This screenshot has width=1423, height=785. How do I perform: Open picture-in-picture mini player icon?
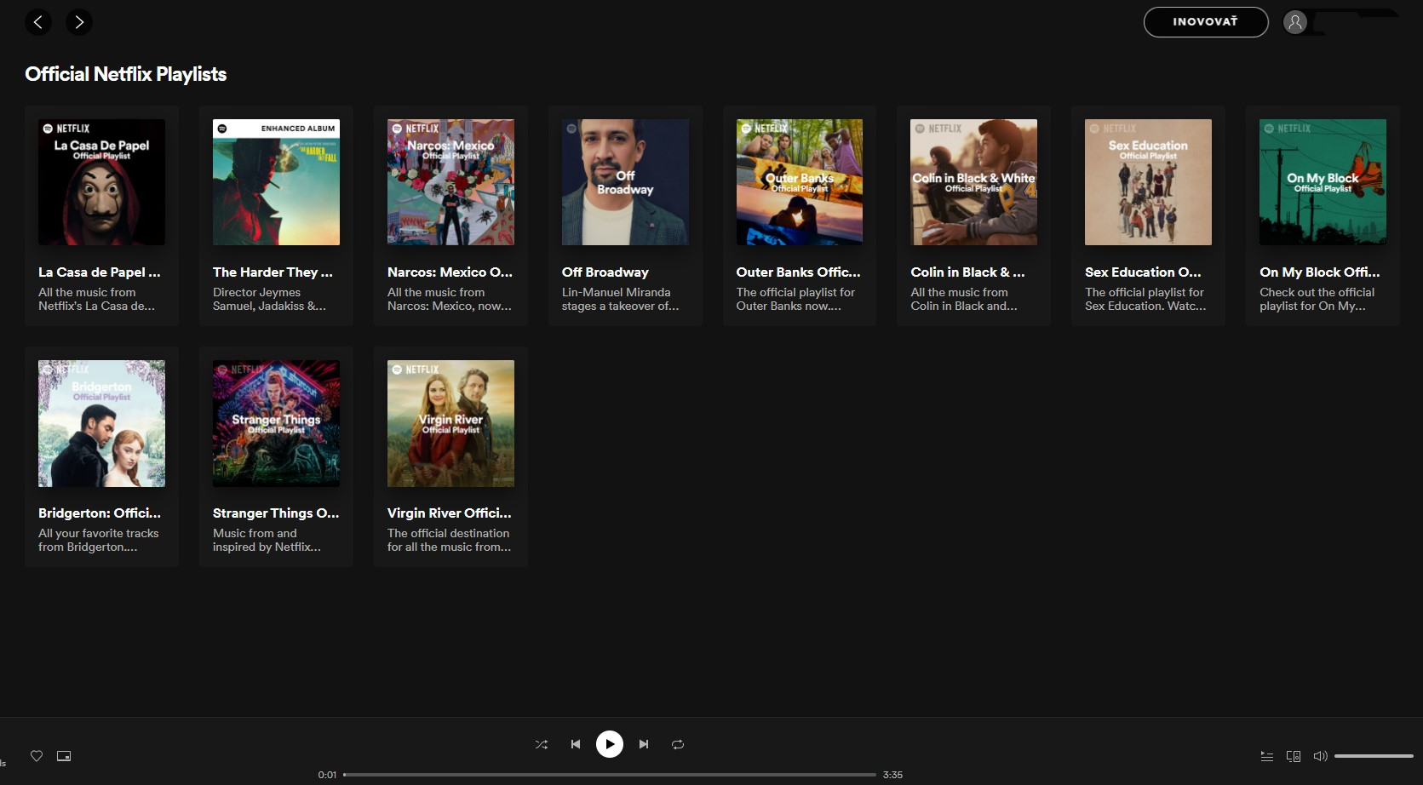(x=64, y=756)
